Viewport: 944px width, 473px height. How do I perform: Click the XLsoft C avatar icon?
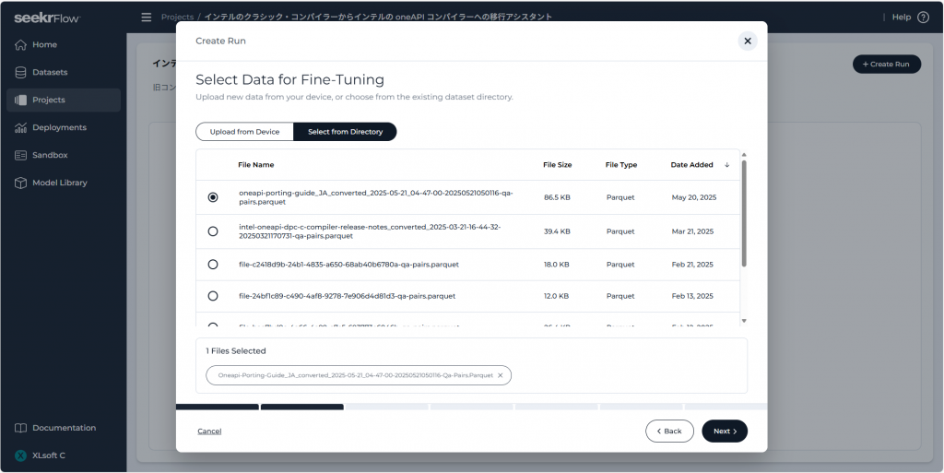20,455
